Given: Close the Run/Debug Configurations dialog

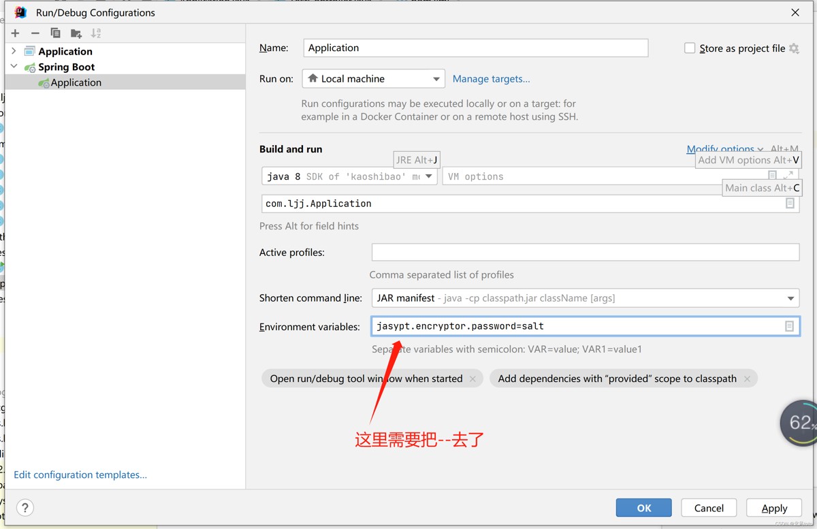Looking at the screenshot, I should (x=795, y=12).
